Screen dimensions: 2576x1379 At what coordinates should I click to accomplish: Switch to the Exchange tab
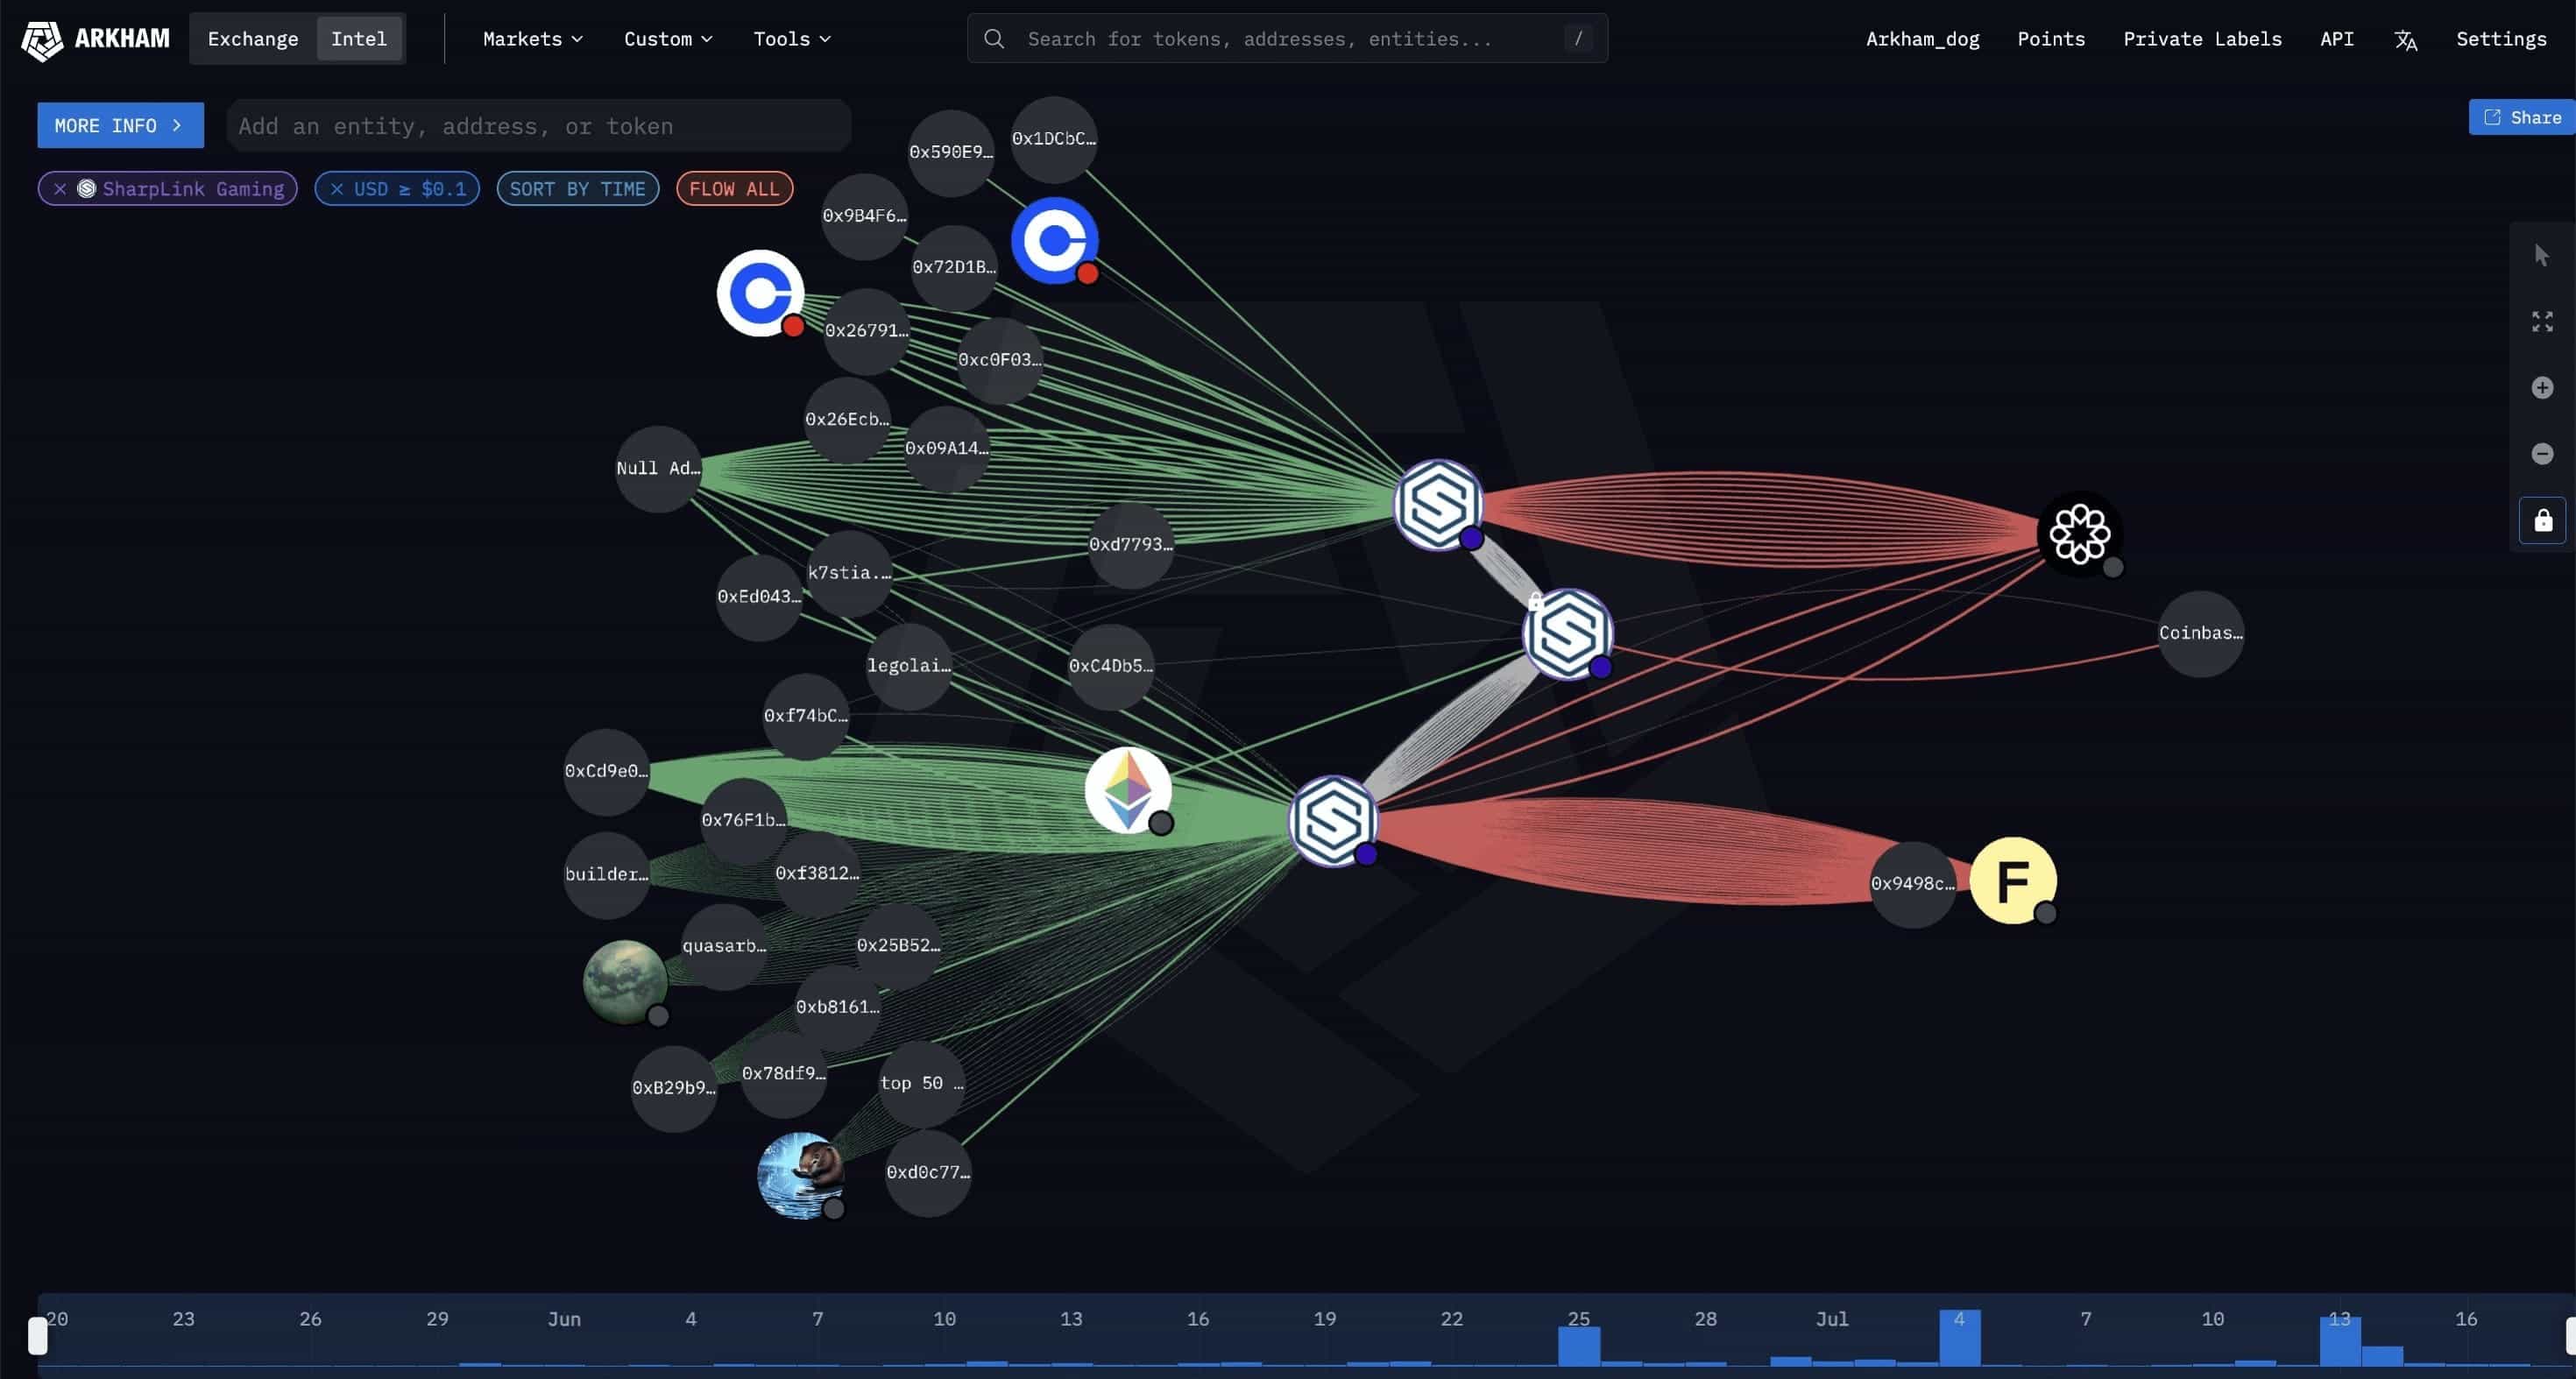[253, 39]
